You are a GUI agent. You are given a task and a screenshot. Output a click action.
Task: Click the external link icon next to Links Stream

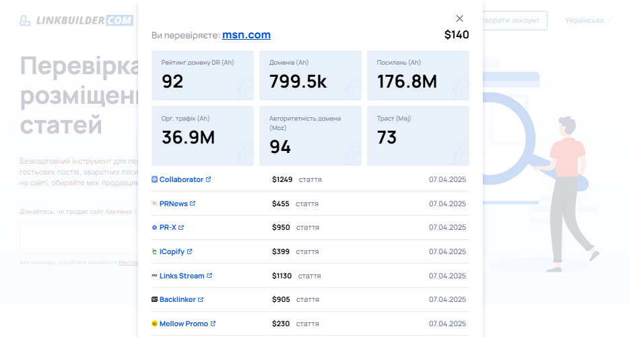point(209,276)
